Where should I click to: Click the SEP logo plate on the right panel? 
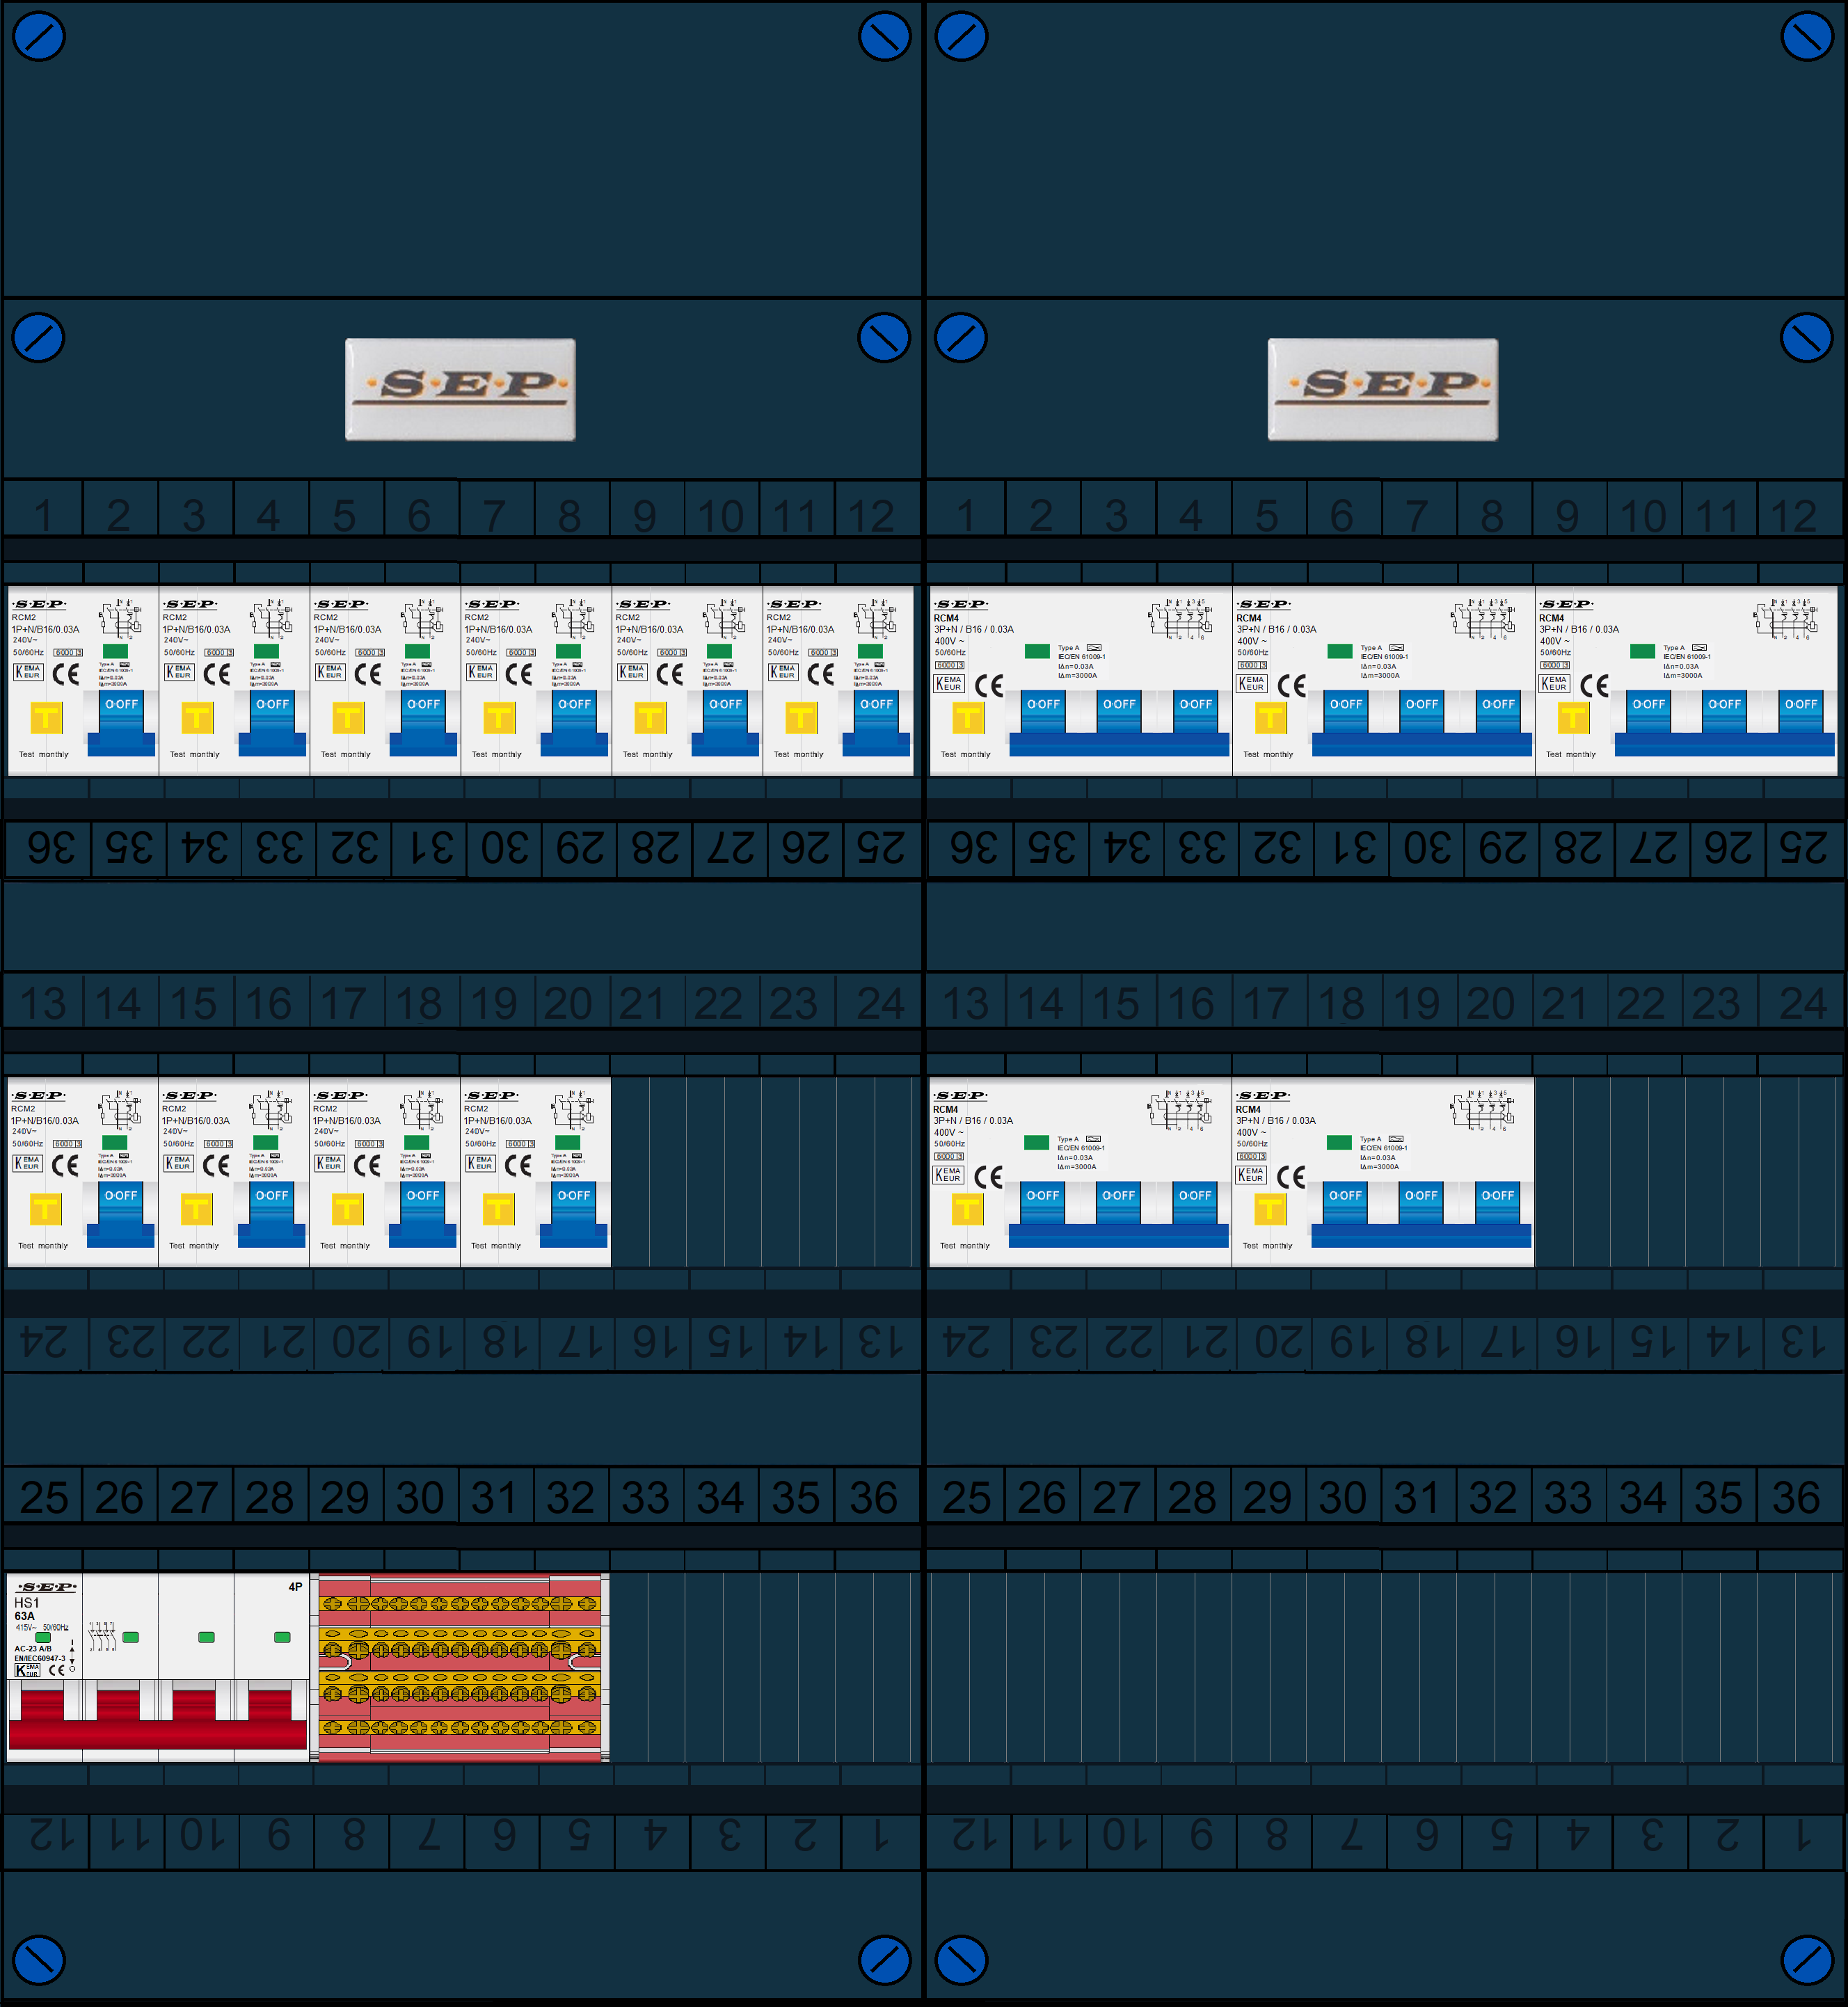[x=1383, y=389]
